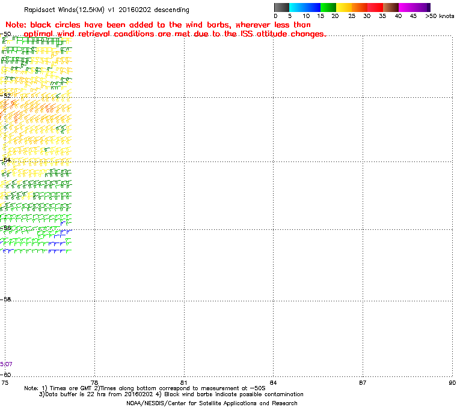Click the latitude label '-52'
The image size is (457, 413).
(x=5, y=96)
